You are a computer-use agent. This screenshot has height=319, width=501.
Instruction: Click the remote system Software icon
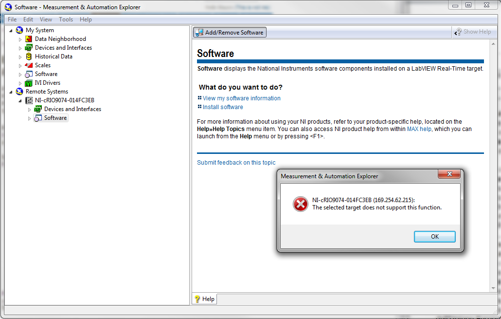click(x=38, y=118)
